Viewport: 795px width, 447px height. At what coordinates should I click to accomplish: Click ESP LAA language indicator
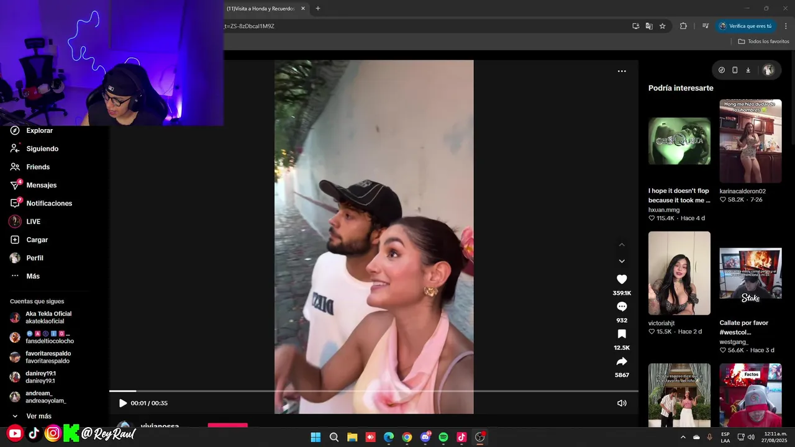pyautogui.click(x=725, y=437)
